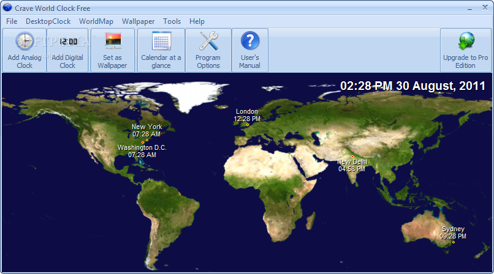This screenshot has height=274, width=494.
Task: Open Program Options wrench icon
Action: 208,41
